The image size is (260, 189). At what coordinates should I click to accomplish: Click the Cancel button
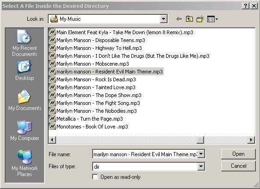tap(238, 166)
